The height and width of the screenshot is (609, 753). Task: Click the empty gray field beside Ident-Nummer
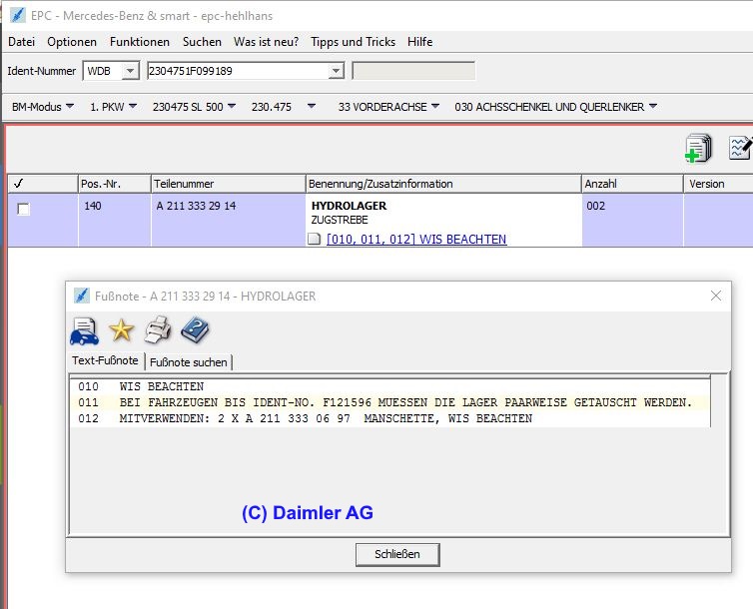point(413,71)
